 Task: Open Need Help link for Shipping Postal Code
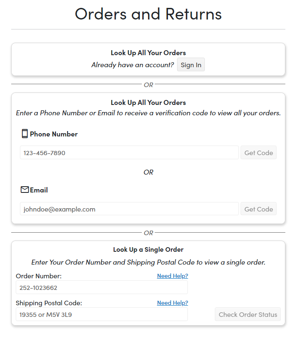(x=173, y=303)
